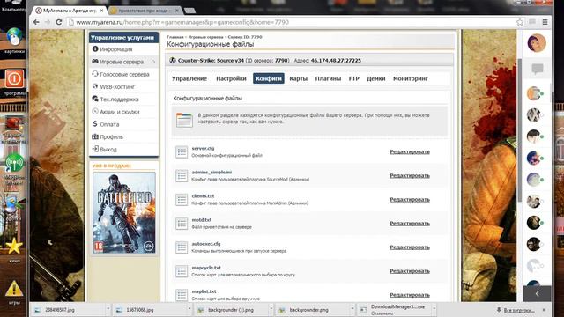Viewport: 564px width, 317px height.
Task: Edit motd.txt via Редактировать link
Action: point(410,224)
